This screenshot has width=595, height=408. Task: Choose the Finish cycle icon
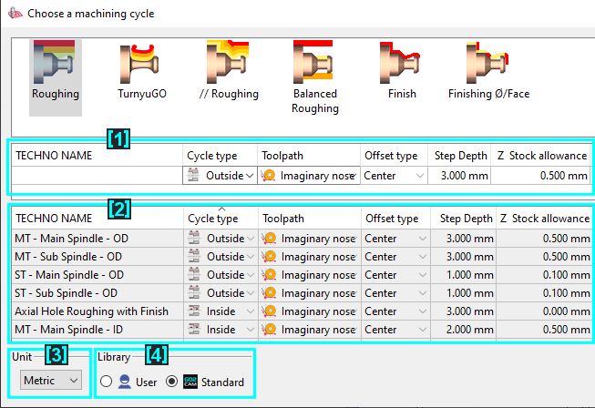point(401,64)
